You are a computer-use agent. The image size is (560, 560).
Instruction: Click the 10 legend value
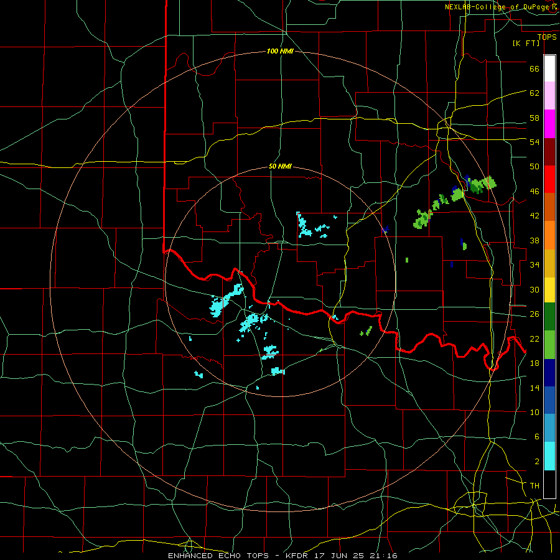(534, 412)
